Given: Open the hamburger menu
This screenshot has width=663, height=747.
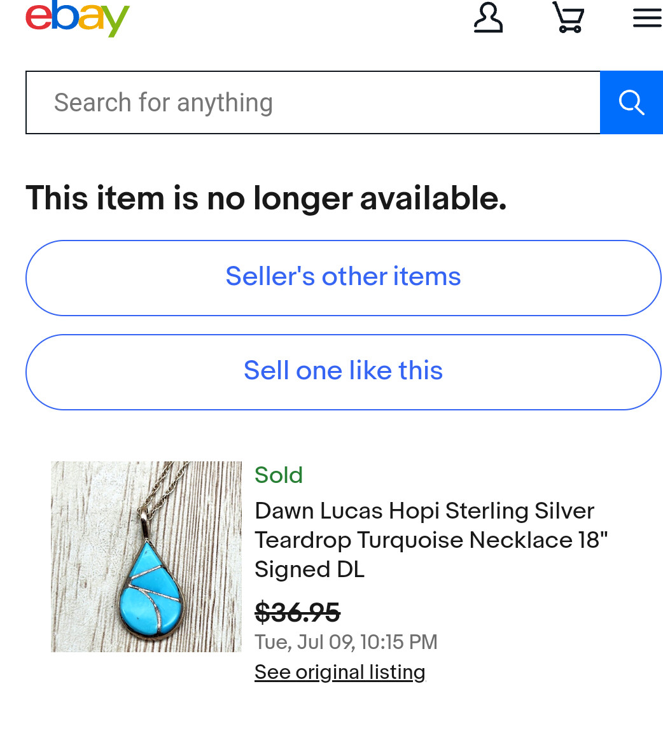Looking at the screenshot, I should click(x=647, y=18).
